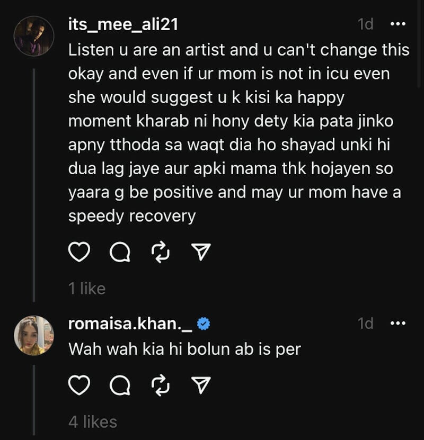Click the 1d timestamp on romaisa.khan._'s reply
The image size is (424, 440).
pos(365,323)
